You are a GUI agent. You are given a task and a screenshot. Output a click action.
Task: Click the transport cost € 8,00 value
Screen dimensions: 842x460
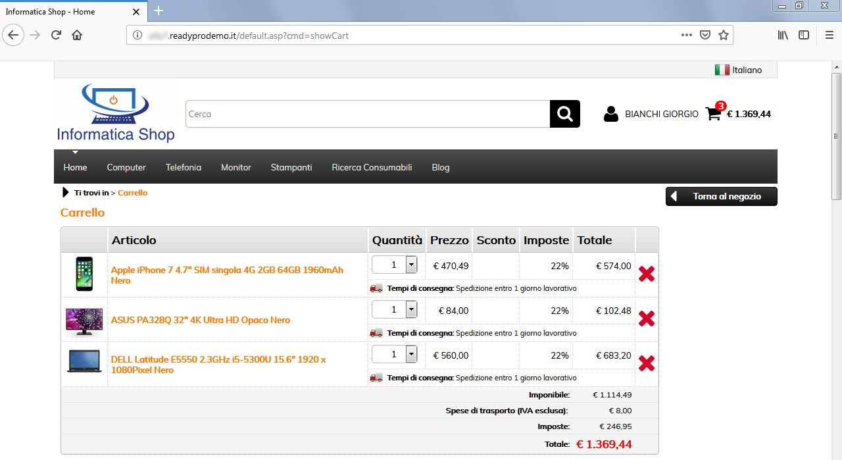pyautogui.click(x=620, y=411)
